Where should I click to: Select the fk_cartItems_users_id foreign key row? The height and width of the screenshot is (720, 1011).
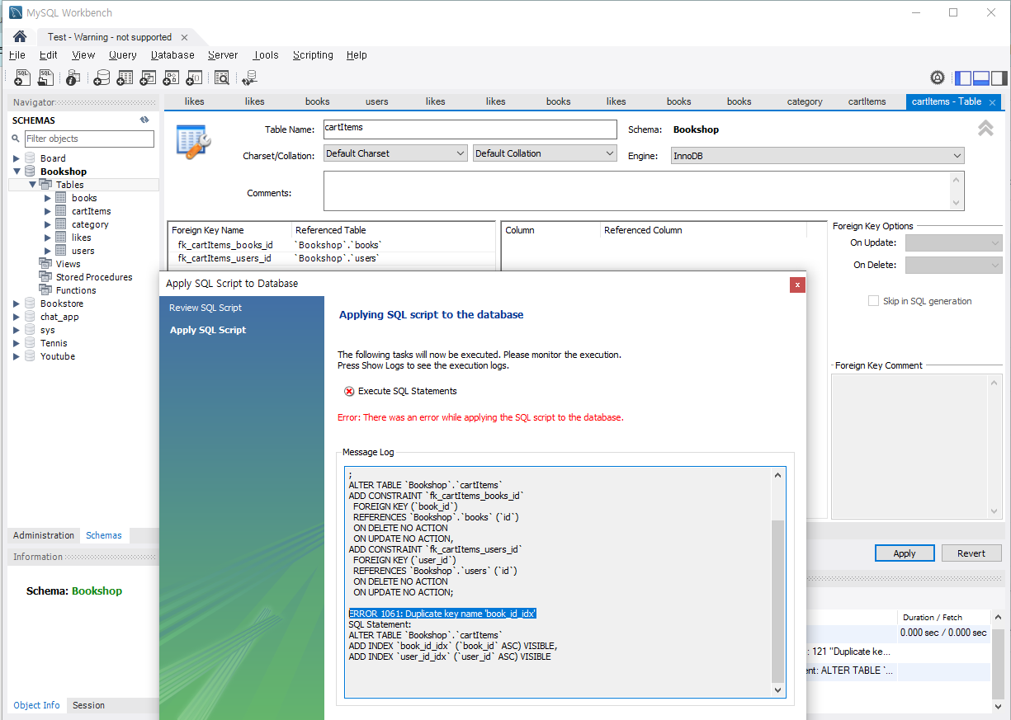pos(332,258)
